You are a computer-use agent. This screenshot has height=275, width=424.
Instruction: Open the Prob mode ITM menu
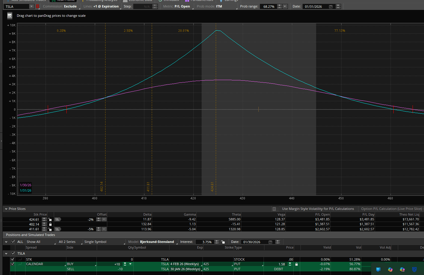(216, 6)
